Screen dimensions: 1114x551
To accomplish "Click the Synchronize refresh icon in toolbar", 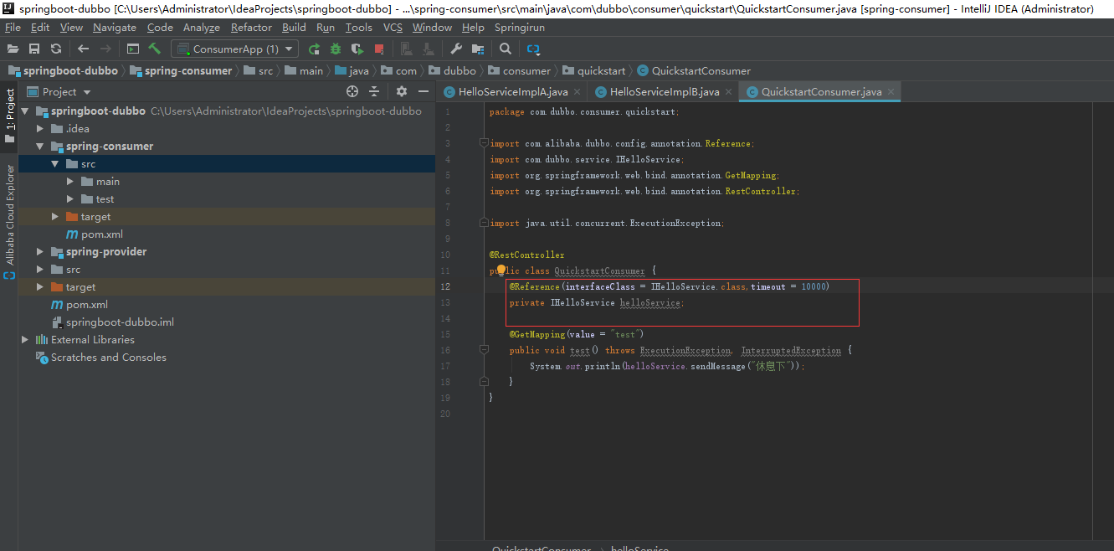I will pos(56,49).
